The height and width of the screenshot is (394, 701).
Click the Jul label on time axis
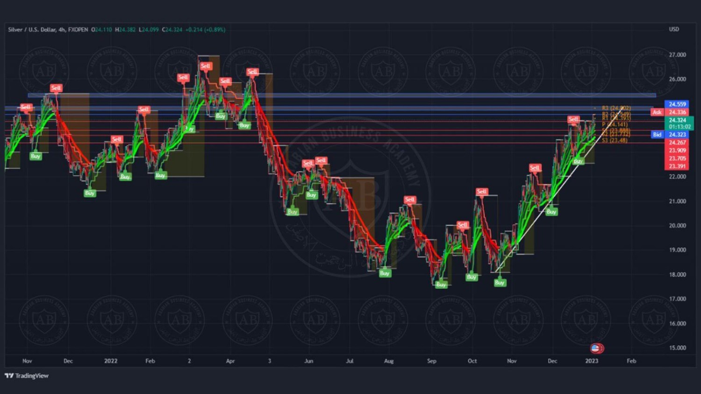pos(350,361)
